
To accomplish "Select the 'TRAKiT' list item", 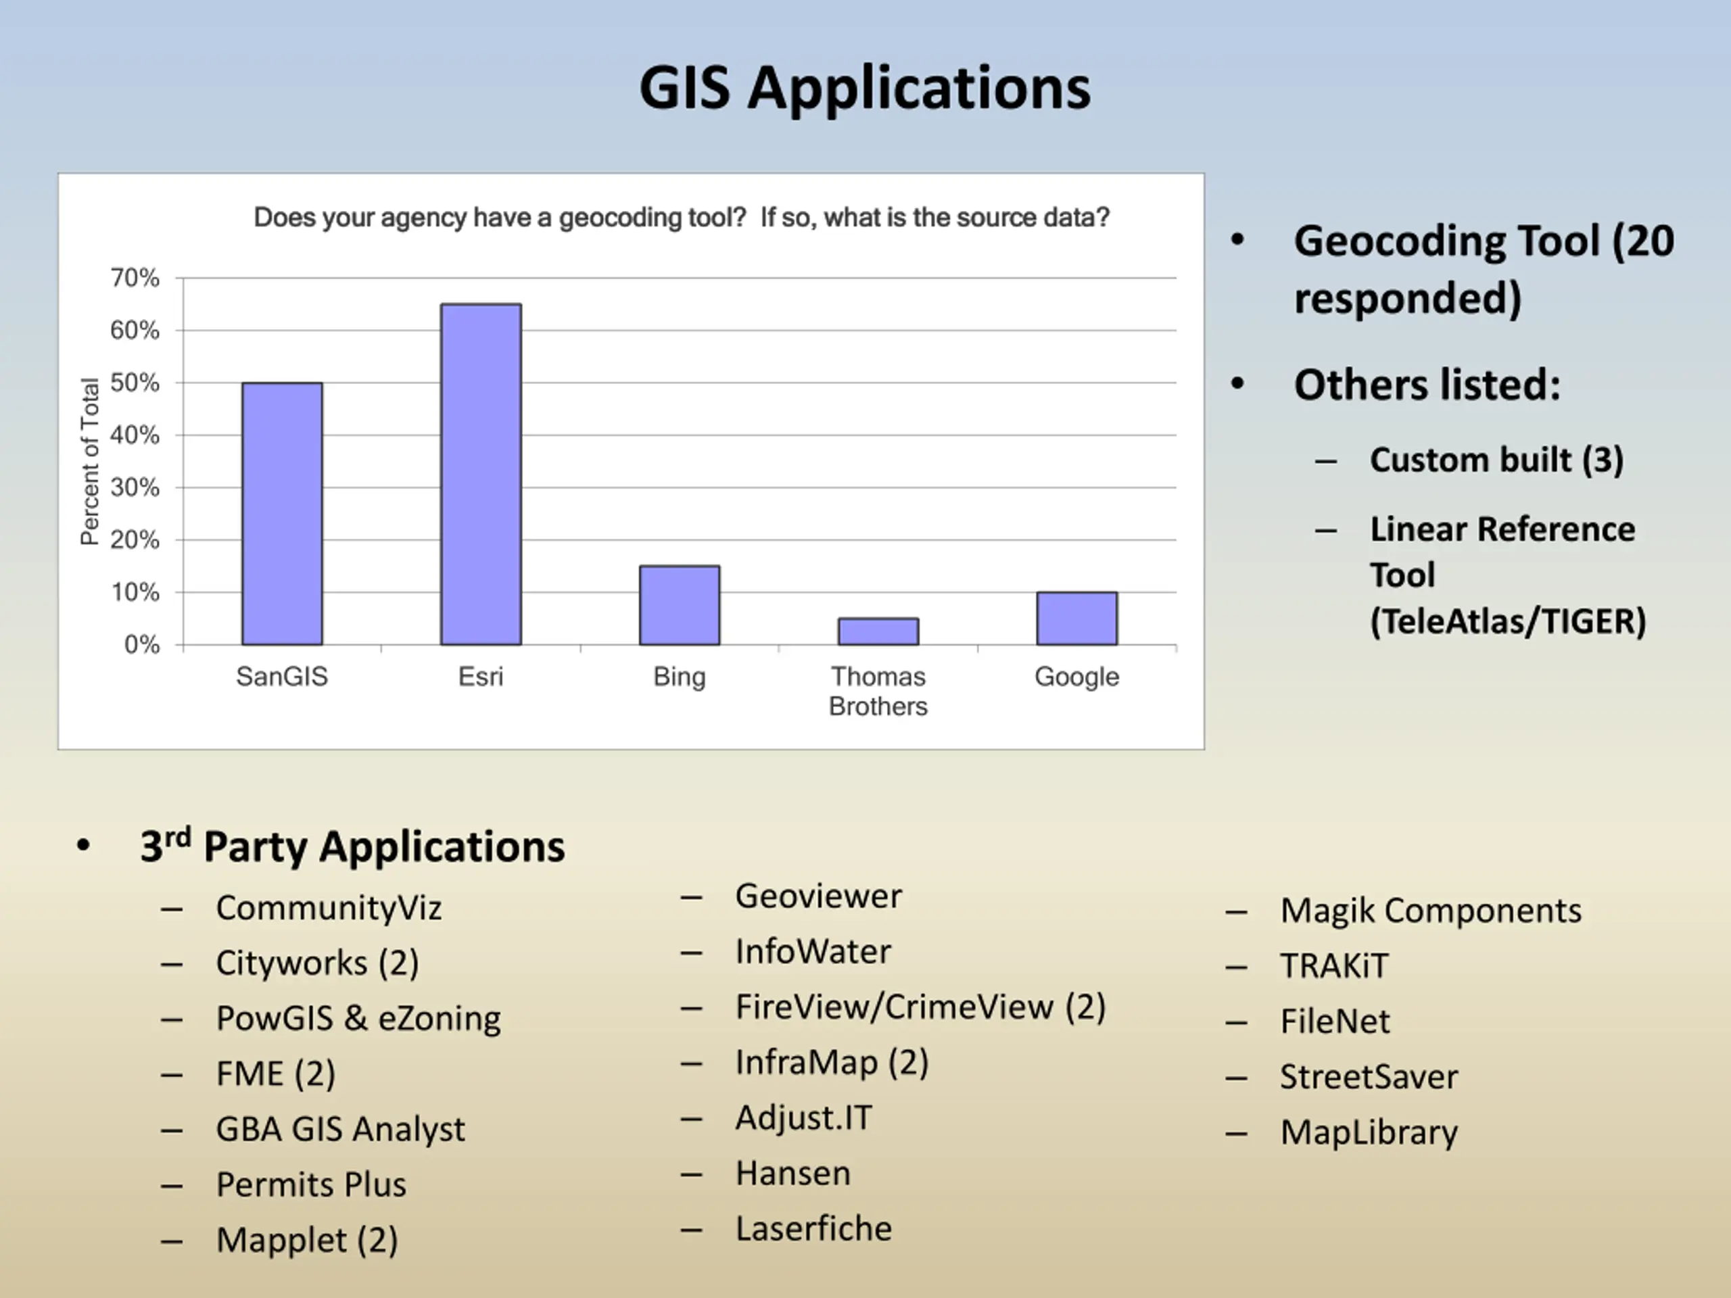I will pyautogui.click(x=1334, y=966).
